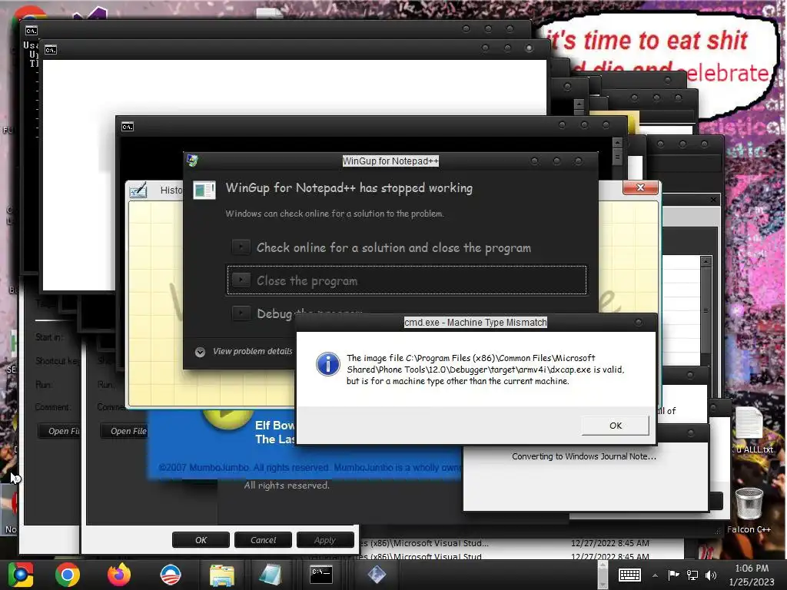Expand 'View problem details' chevron

point(200,352)
